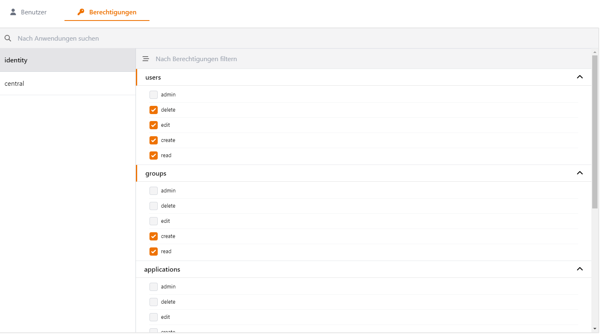Screen dimensions: 600x334
Task: Switch to the Benutzer tab
Action: [28, 12]
